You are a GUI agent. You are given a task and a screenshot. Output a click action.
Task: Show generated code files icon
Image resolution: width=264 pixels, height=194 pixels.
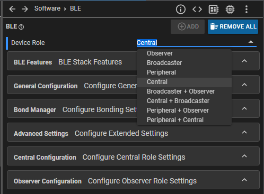[x=197, y=9]
